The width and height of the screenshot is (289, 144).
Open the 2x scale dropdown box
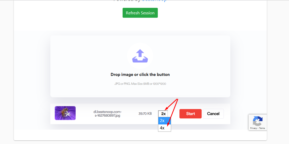[163, 114]
